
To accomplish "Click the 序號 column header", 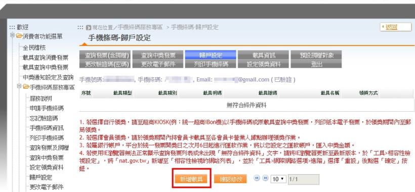I will pyautogui.click(x=86, y=93).
